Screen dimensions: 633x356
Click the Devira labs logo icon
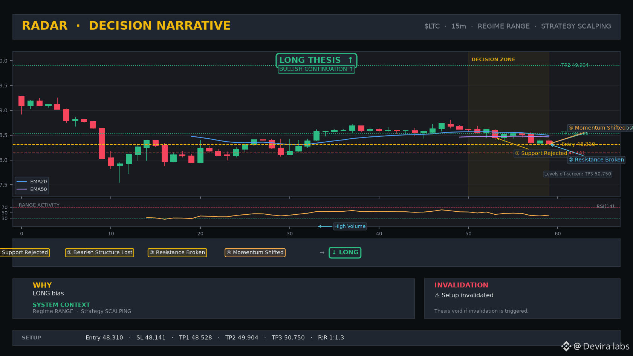(x=566, y=346)
